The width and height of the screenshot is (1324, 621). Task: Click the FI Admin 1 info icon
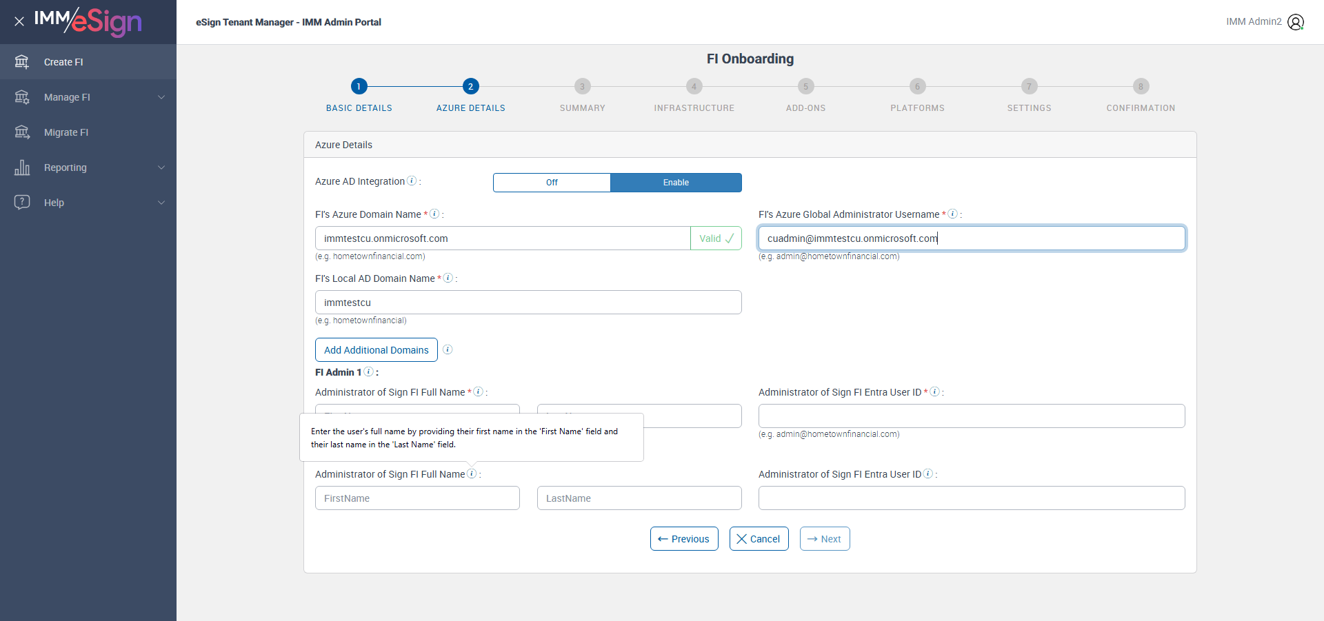(369, 371)
